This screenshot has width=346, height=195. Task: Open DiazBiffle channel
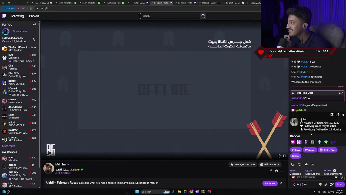19,75
